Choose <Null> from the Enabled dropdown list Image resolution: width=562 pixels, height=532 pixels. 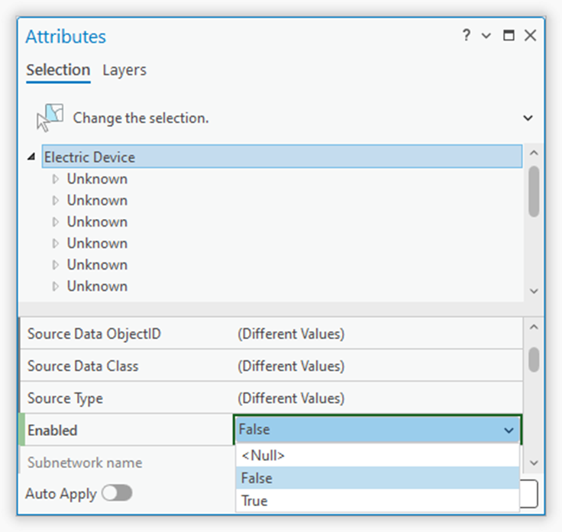378,456
